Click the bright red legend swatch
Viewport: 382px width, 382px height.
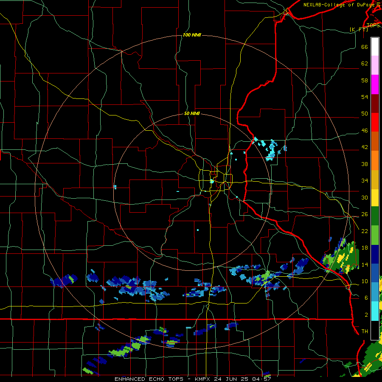point(375,122)
